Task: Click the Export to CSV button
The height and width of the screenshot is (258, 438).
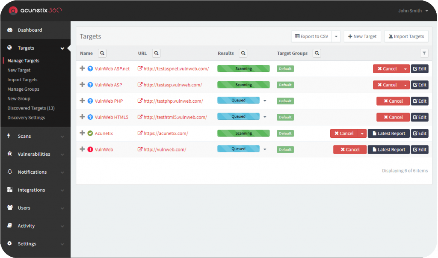Action: click(311, 37)
